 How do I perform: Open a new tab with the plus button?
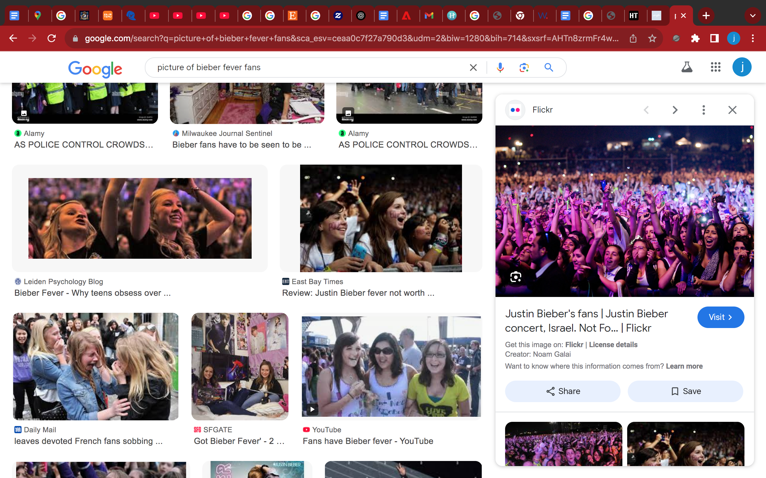click(706, 16)
